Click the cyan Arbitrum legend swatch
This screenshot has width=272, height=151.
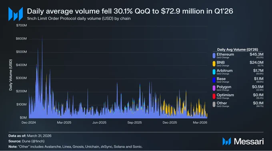tap(214, 72)
